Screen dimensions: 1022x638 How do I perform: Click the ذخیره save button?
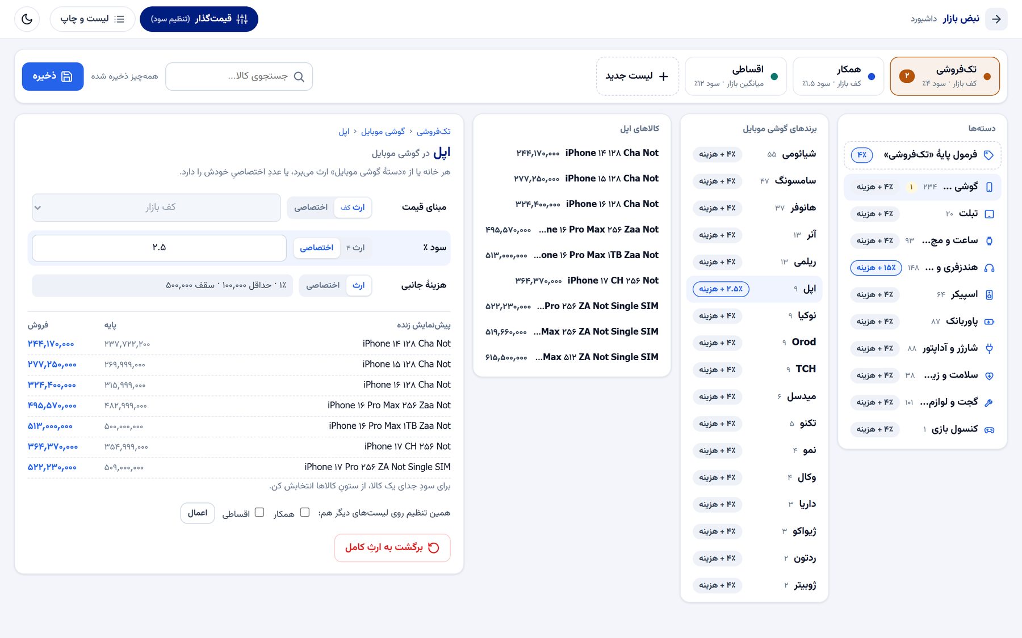[53, 77]
